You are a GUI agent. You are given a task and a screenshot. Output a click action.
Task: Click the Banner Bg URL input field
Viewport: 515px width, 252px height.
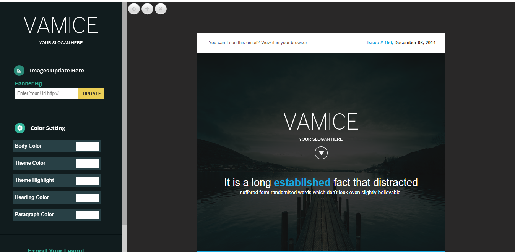pos(47,93)
